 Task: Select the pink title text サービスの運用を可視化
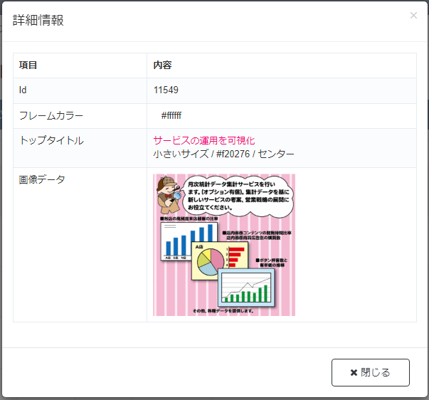click(x=204, y=140)
